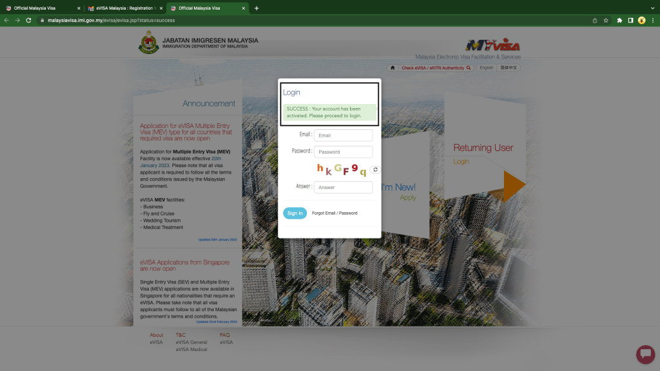Open the side panel icon
Viewport: 660px width, 371px height.
pos(630,20)
